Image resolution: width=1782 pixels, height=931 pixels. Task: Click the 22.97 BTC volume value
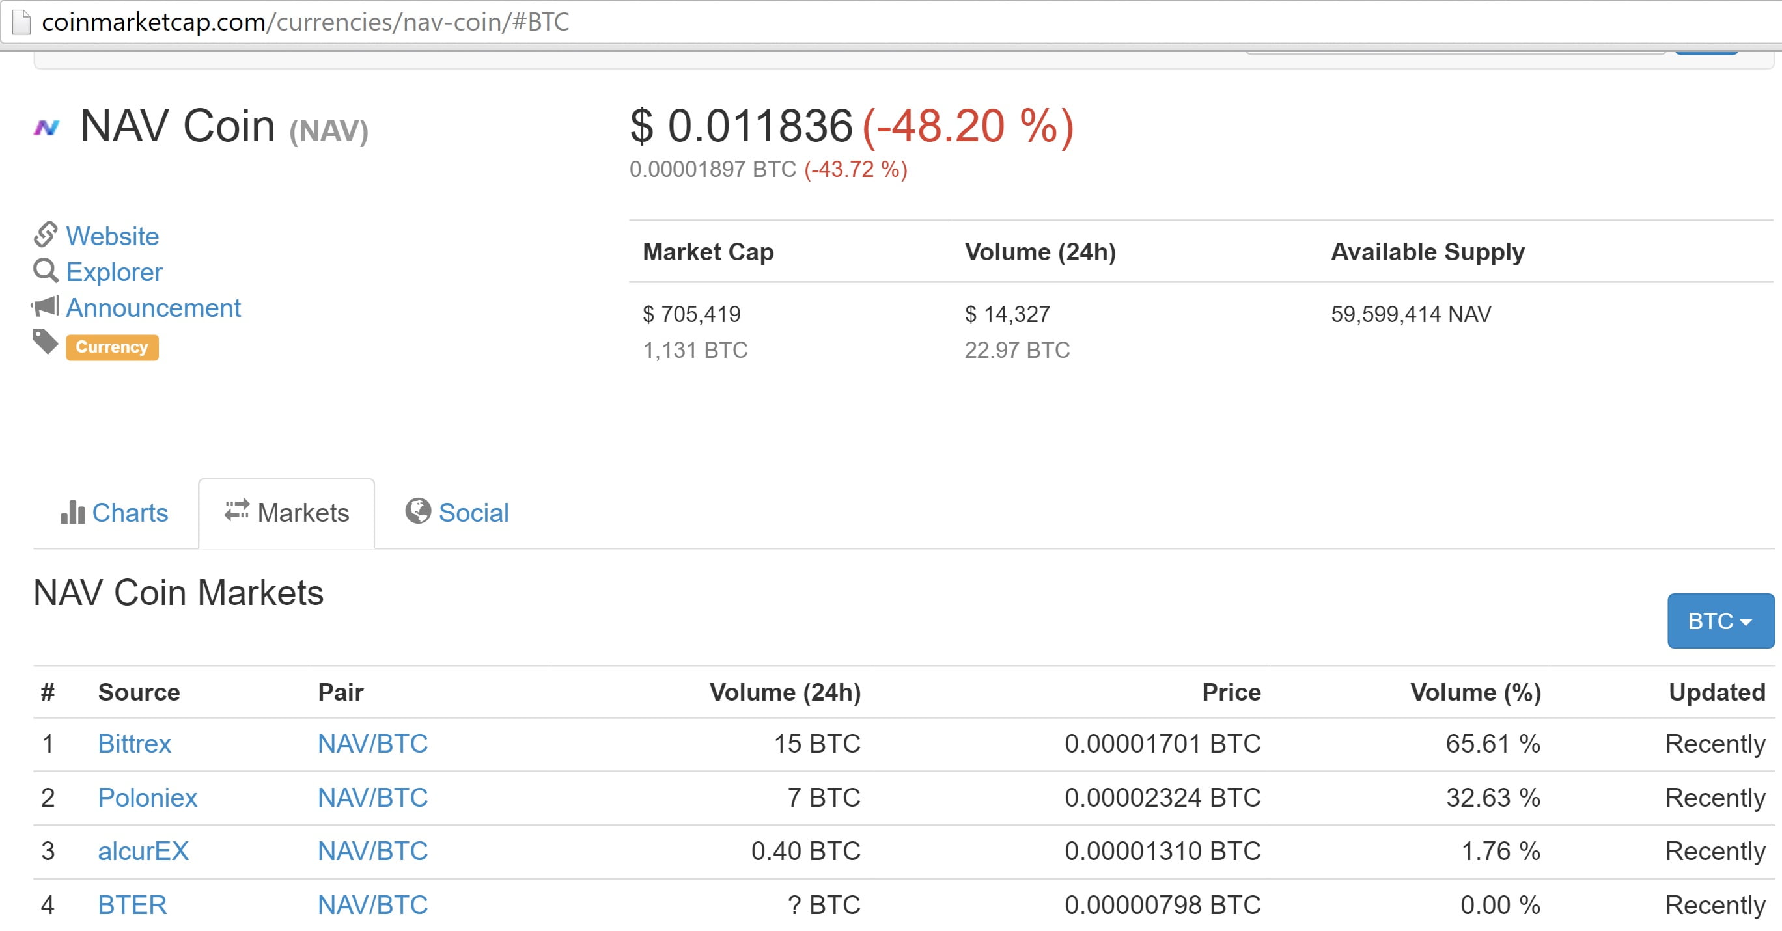[x=1017, y=351]
